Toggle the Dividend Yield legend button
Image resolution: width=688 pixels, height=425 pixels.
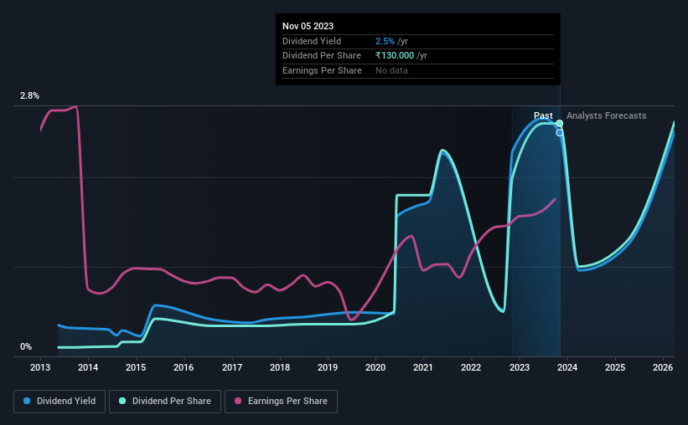click(59, 402)
